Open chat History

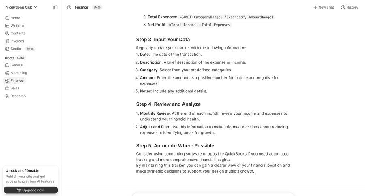point(350,7)
